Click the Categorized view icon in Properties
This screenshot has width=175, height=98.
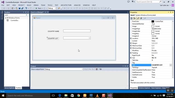click(x=132, y=18)
